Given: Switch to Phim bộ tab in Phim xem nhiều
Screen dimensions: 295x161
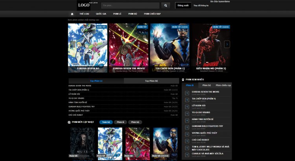Looking at the screenshot, I should (x=206, y=85).
